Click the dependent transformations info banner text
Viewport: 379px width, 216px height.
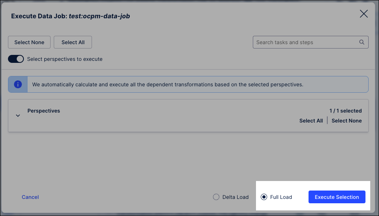pyautogui.click(x=168, y=85)
